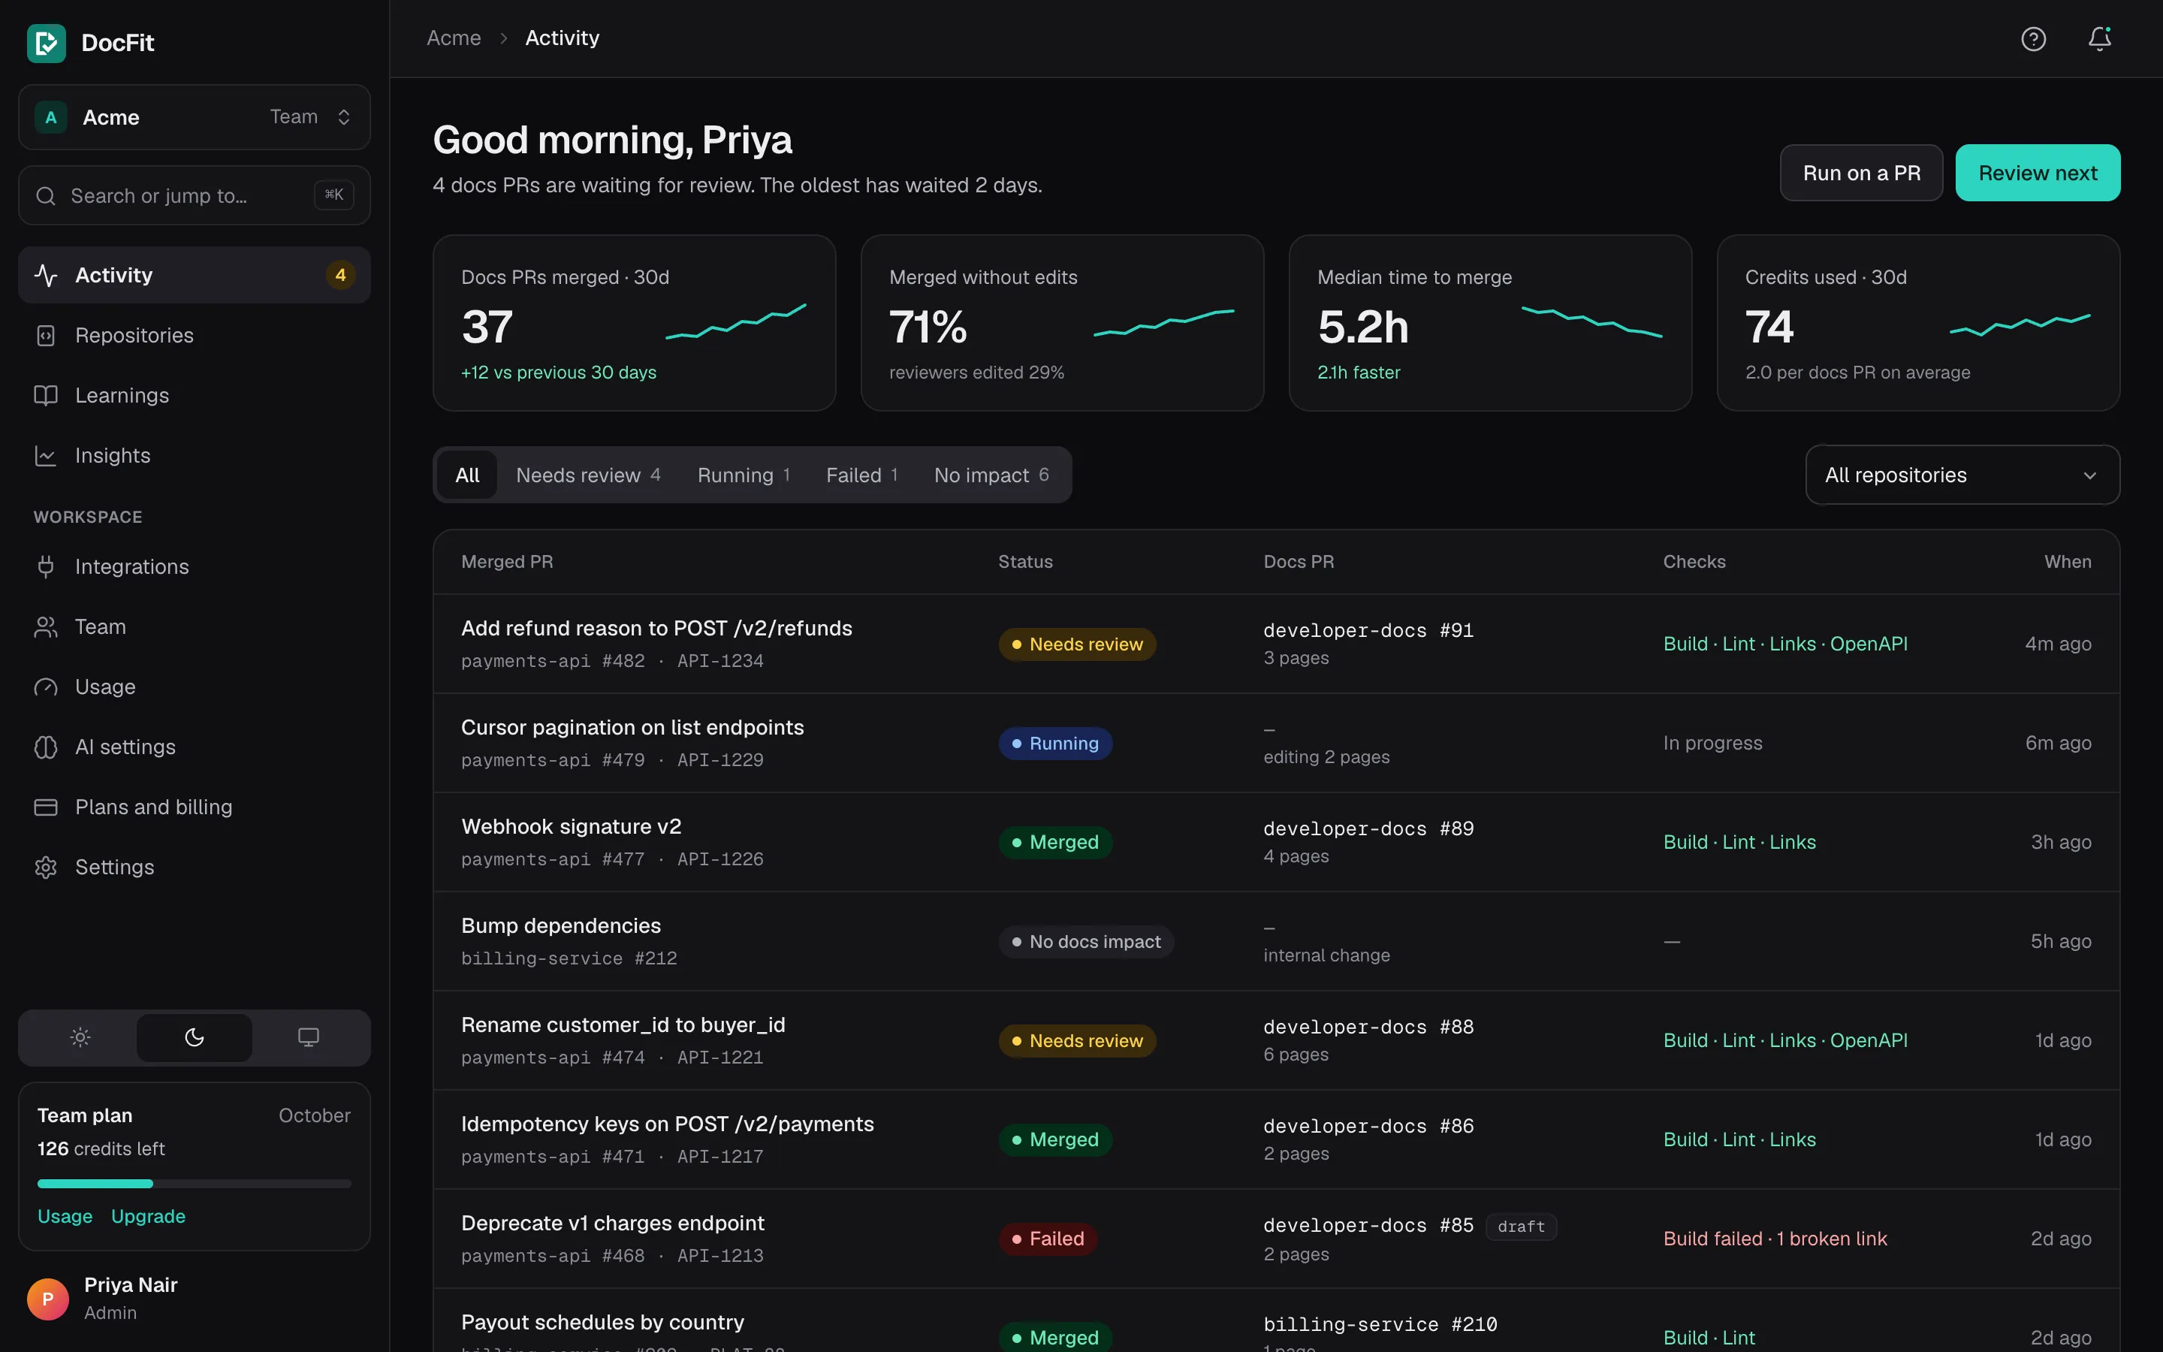Click the No docs impact status badge

(1086, 942)
